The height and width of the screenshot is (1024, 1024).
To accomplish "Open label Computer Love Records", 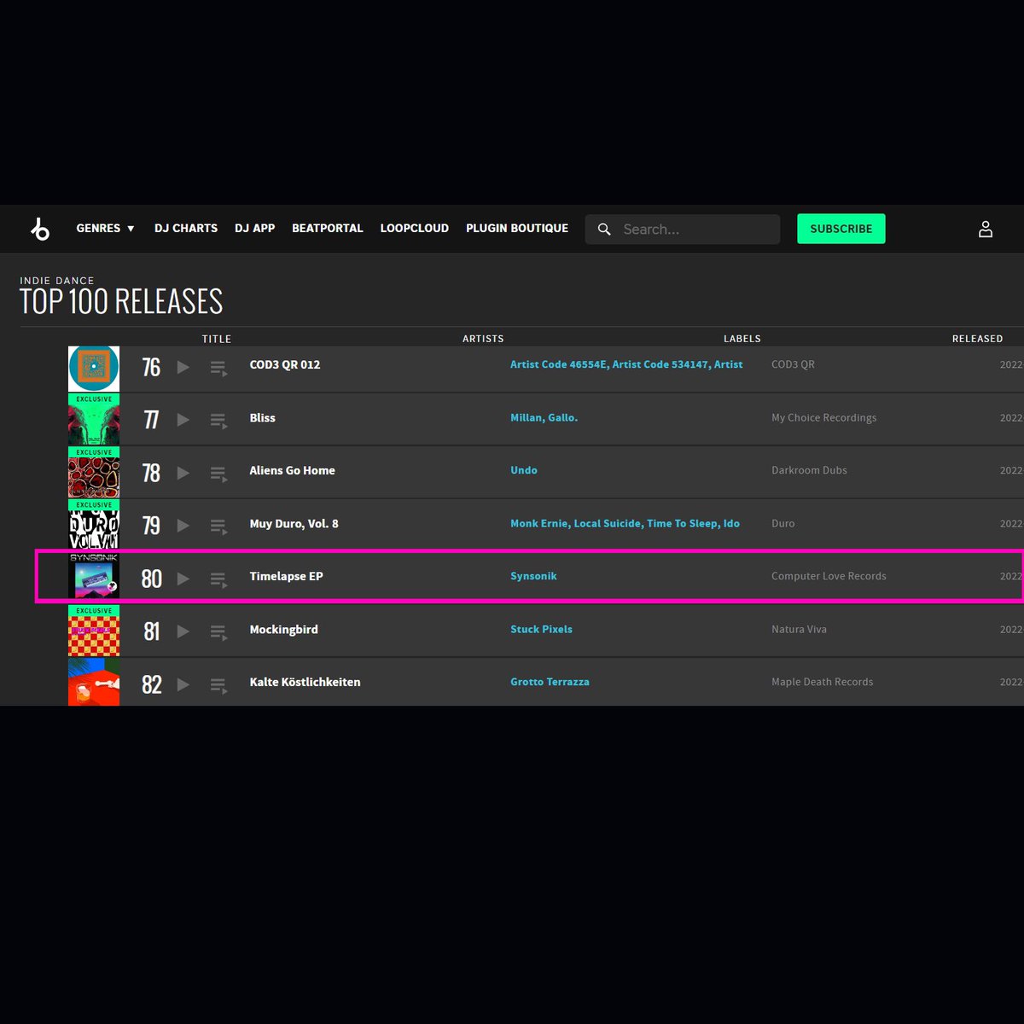I will 829,576.
